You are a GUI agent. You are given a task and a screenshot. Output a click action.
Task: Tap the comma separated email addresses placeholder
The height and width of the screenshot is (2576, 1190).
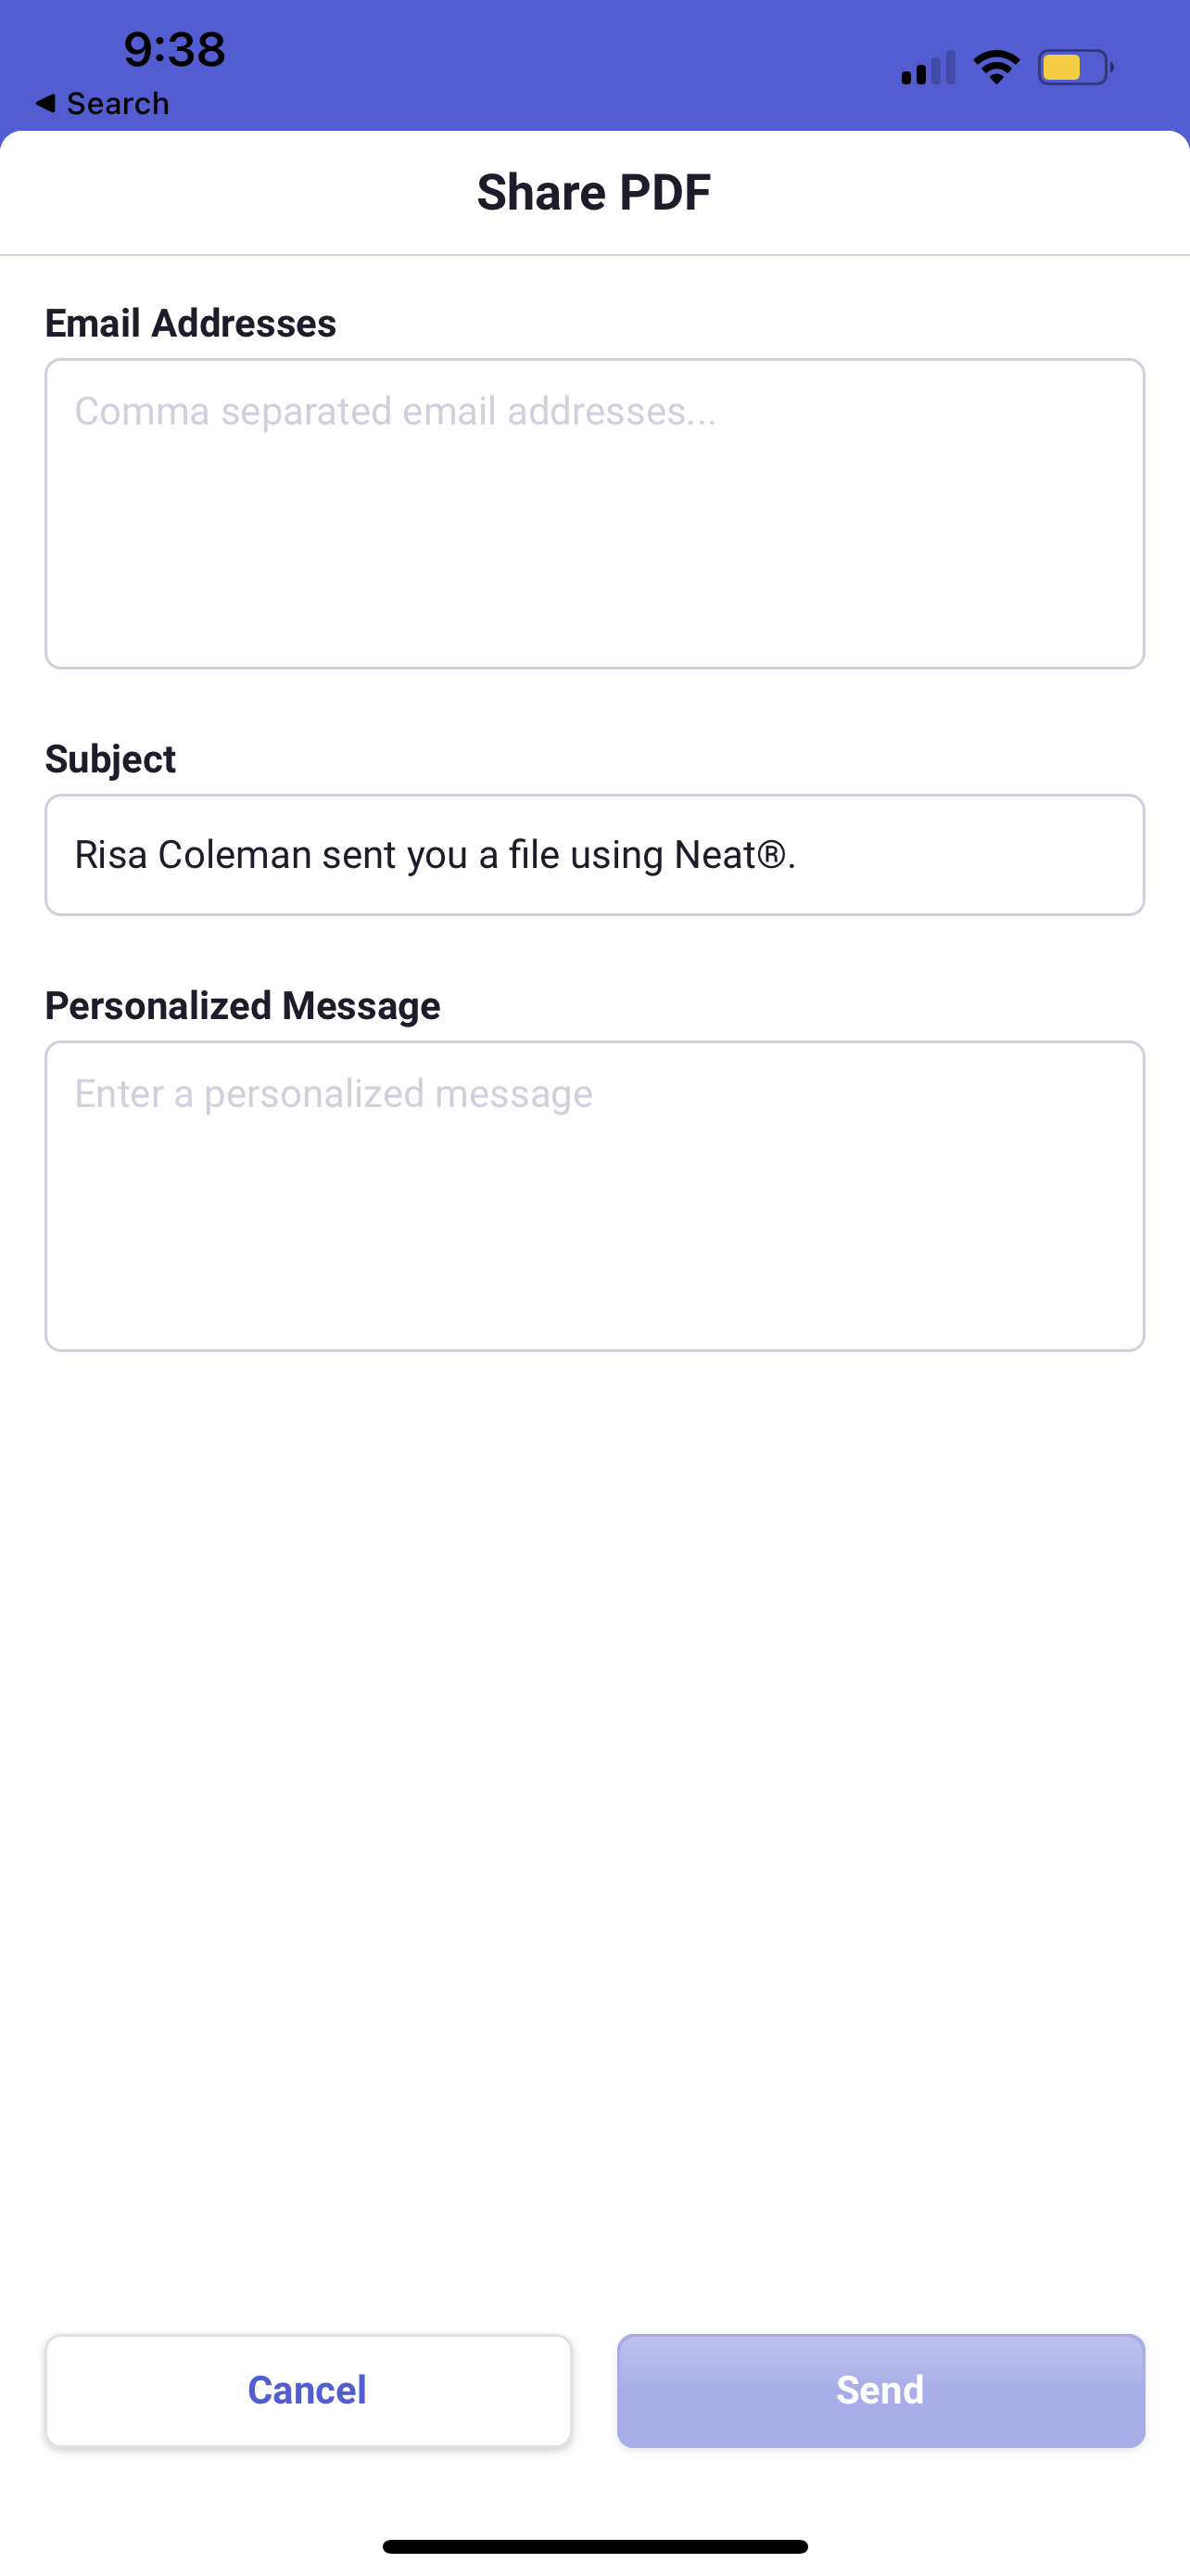coord(394,410)
